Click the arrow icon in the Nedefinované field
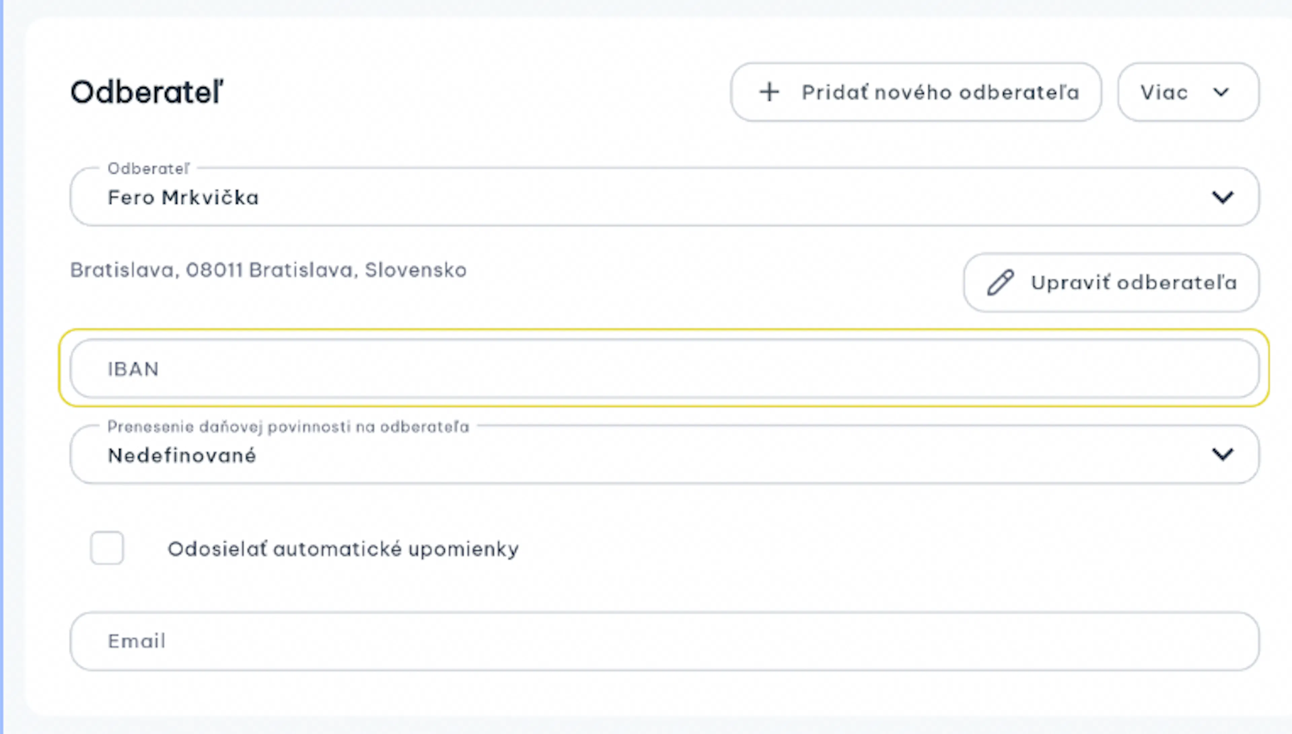Viewport: 1292px width, 734px height. (x=1222, y=455)
